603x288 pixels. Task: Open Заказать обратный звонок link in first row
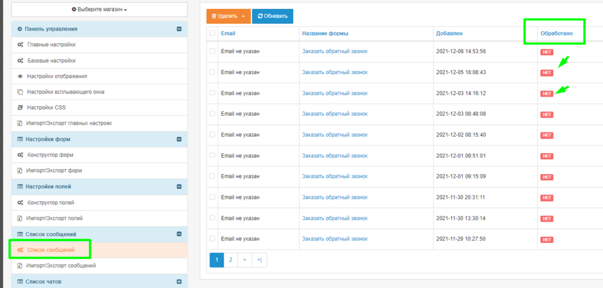click(x=335, y=51)
